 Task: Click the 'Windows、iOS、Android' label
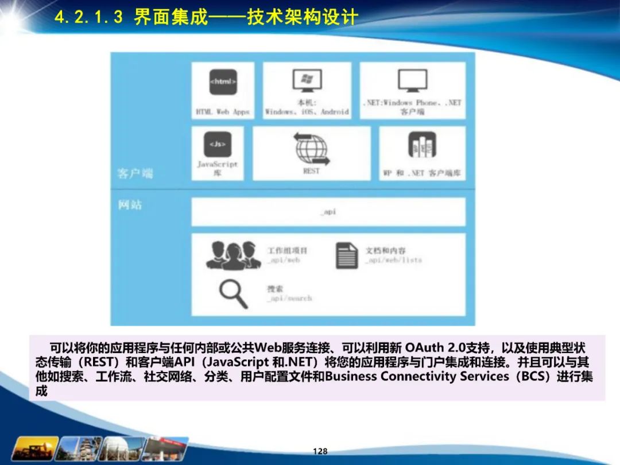(307, 112)
